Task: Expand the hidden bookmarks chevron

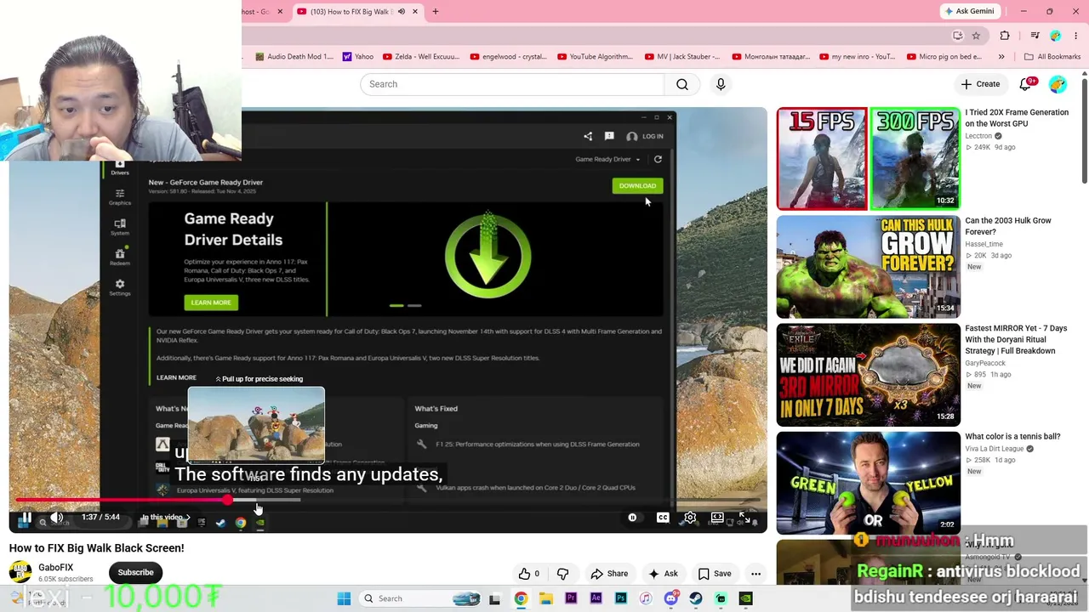Action: click(x=1001, y=57)
